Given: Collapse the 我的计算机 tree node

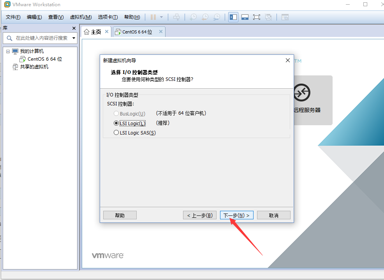Looking at the screenshot, I should coord(8,51).
